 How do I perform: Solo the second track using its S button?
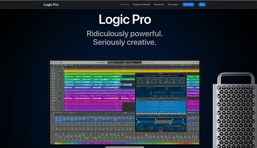pyautogui.click(x=53, y=74)
